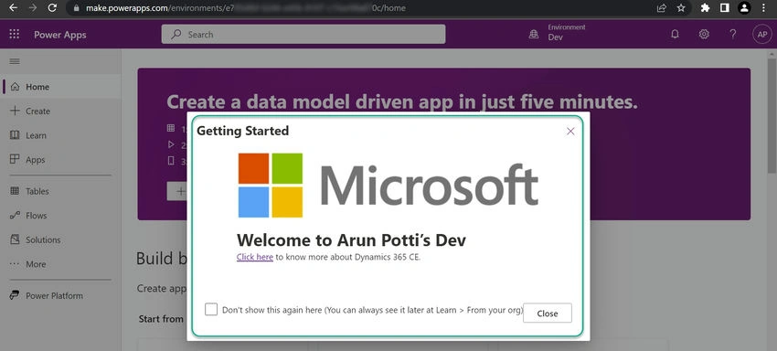This screenshot has height=351, width=777.
Task: Open Create in the sidebar
Action: (60, 111)
